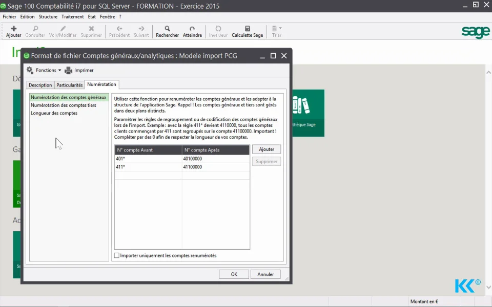Open the Structure menu
The width and height of the screenshot is (492, 307).
(x=48, y=16)
